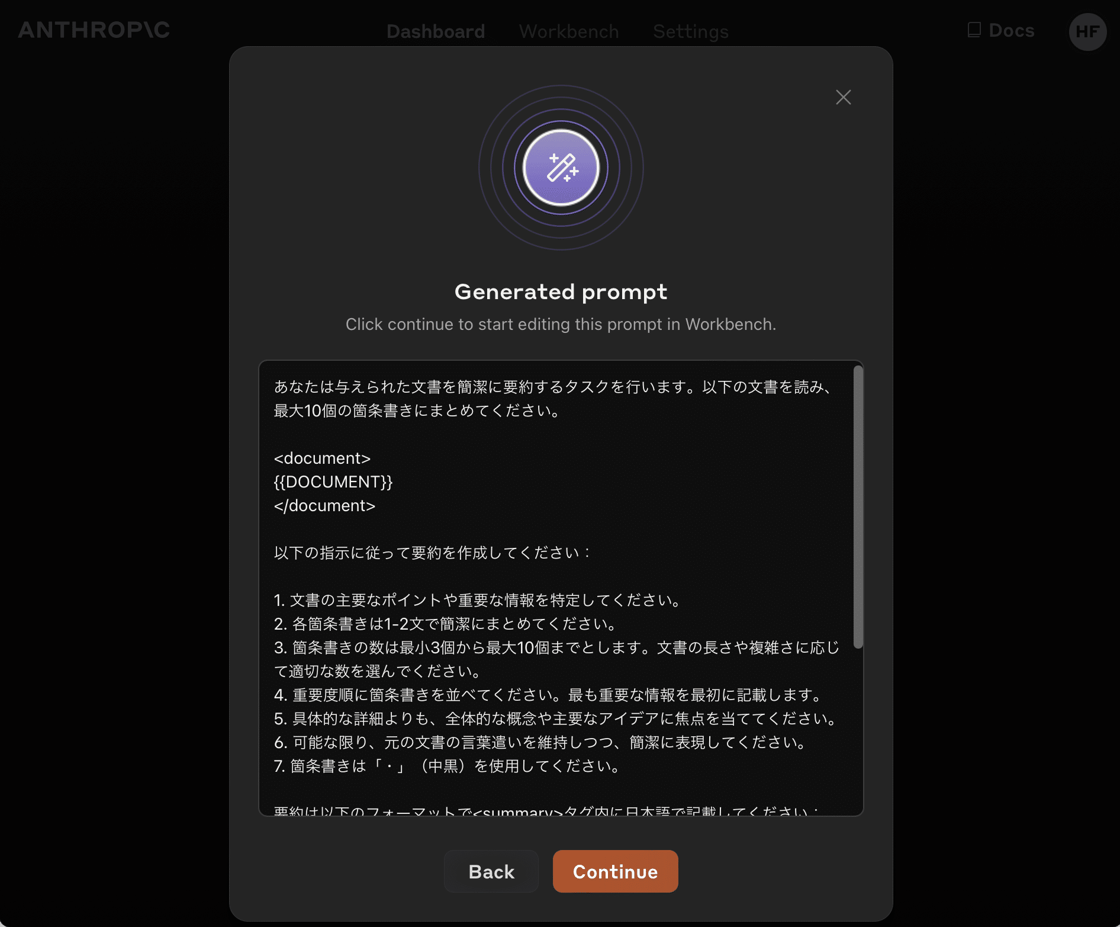Switch to the Dashboard page
This screenshot has width=1120, height=927.
(x=436, y=31)
